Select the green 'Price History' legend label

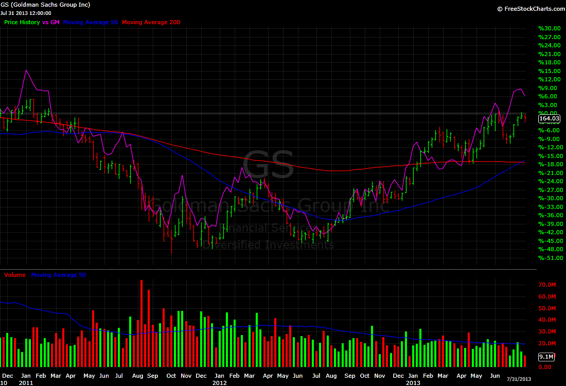22,22
